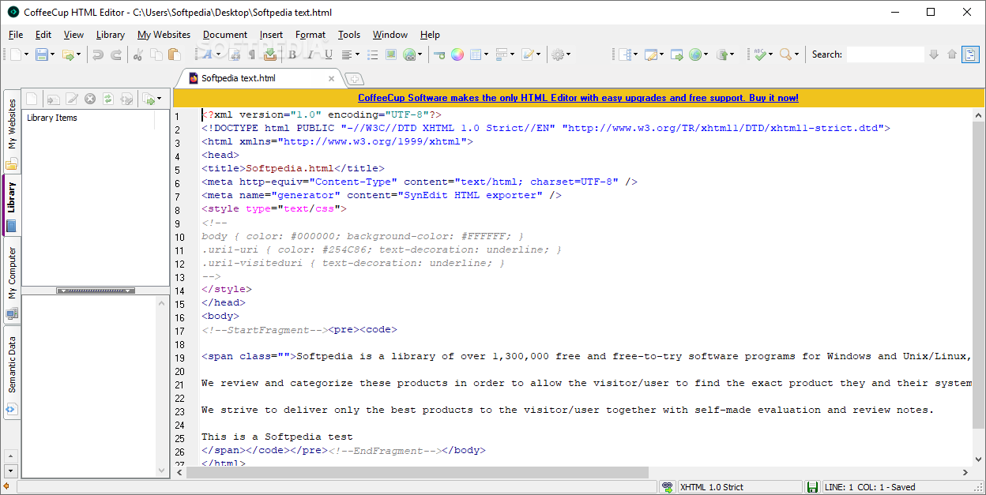Open dropdown arrow next to New document

coord(26,54)
